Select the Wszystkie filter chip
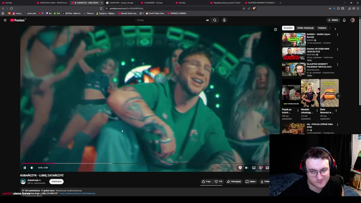The image size is (361, 203). [288, 28]
